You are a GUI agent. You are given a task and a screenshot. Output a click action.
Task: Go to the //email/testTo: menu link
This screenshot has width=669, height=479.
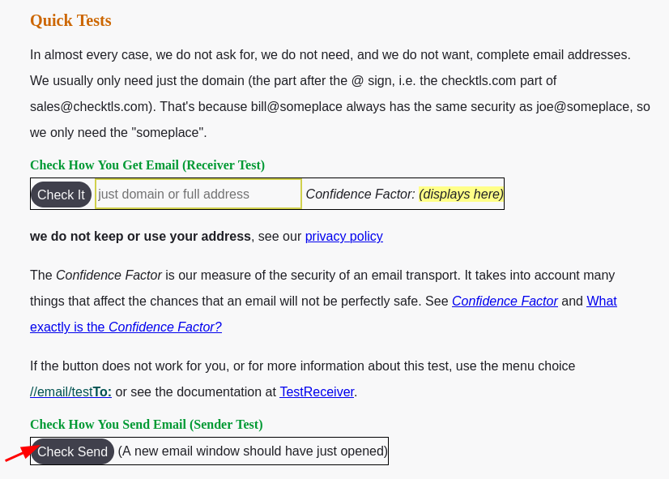70,392
